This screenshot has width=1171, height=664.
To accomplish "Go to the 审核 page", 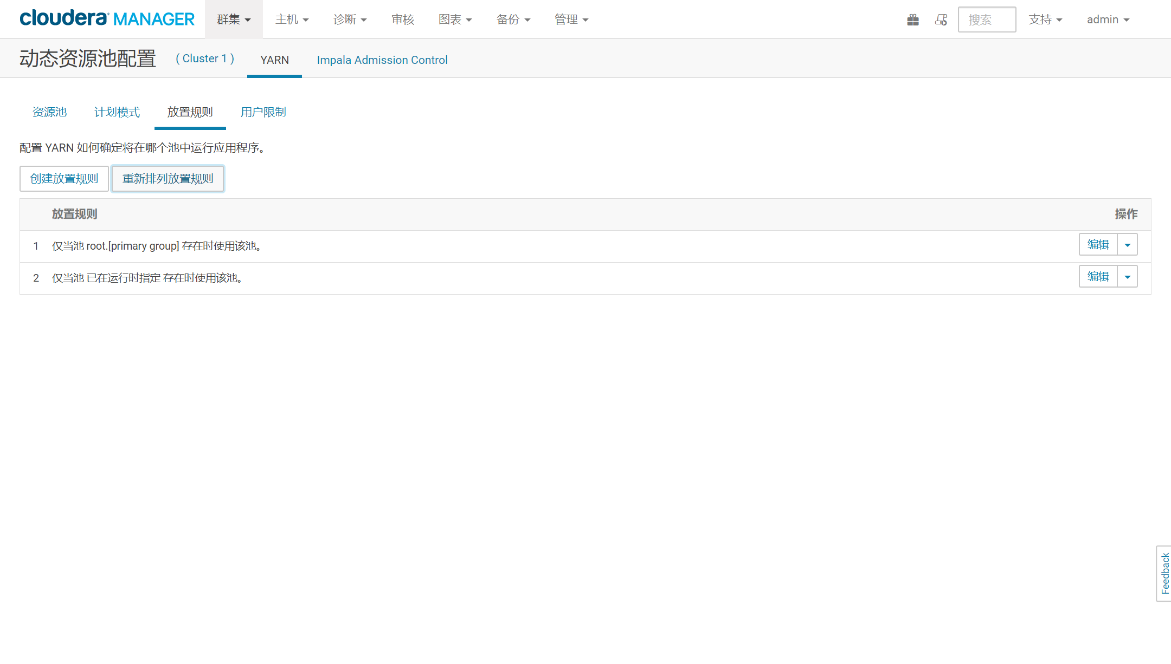I will tap(403, 19).
